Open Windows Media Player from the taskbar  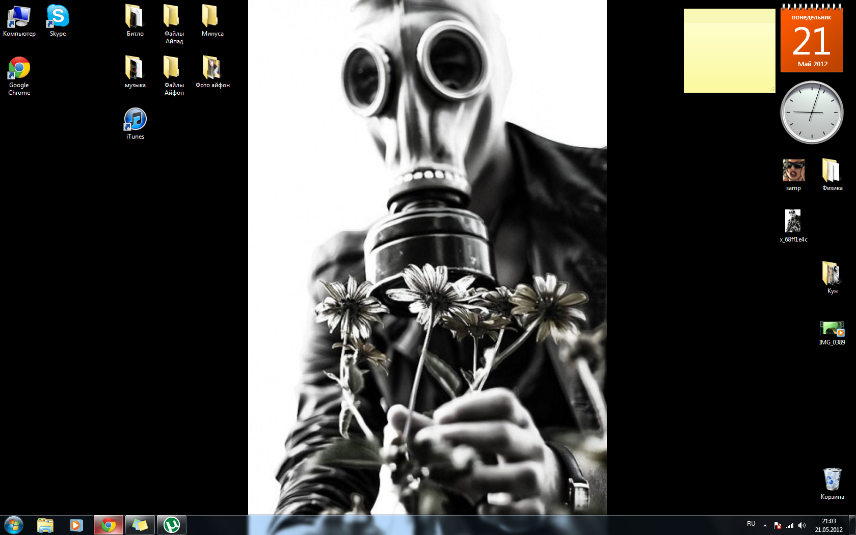[x=76, y=525]
